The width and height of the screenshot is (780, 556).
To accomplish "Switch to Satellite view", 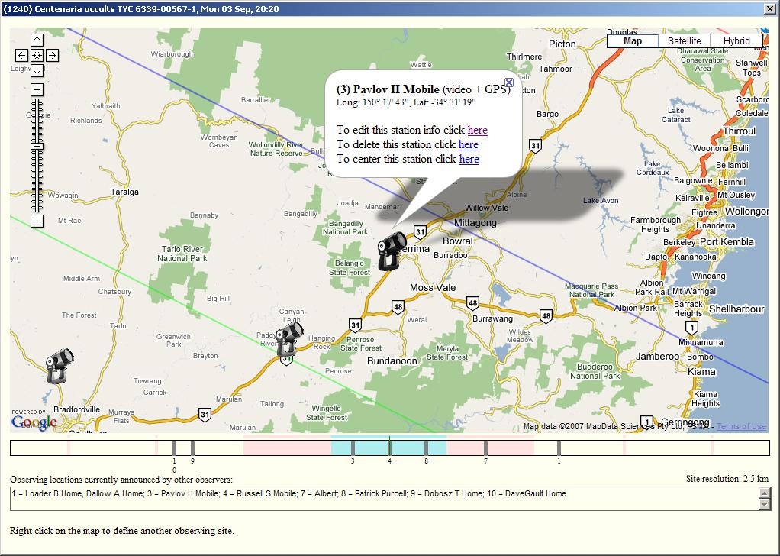I will click(x=685, y=41).
